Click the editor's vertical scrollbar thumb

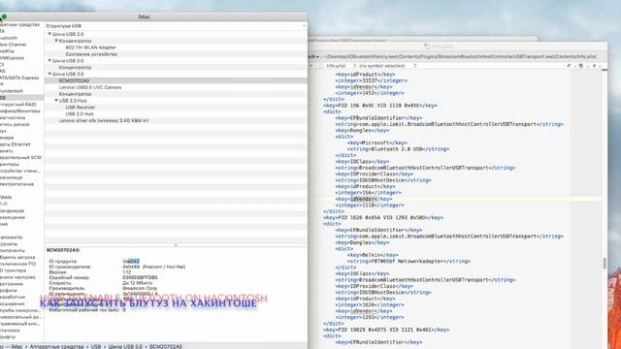click(x=605, y=263)
